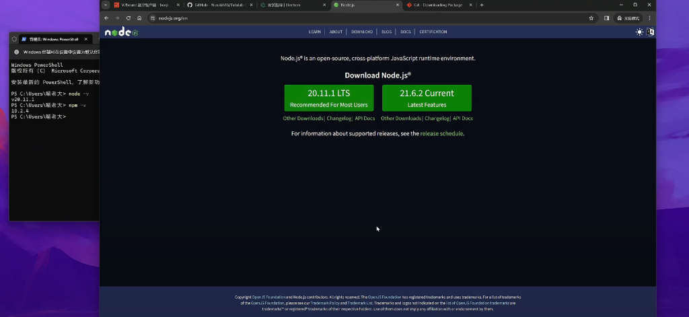Open the DOCS nav item

(x=406, y=32)
